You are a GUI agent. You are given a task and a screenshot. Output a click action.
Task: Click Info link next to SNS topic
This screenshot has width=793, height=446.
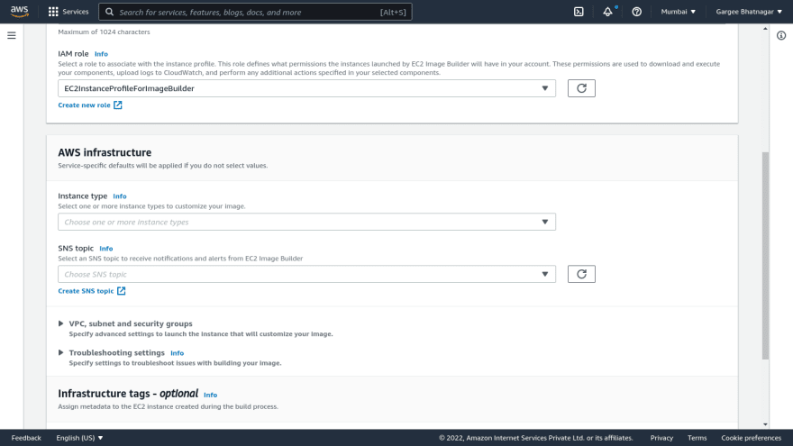coord(106,249)
